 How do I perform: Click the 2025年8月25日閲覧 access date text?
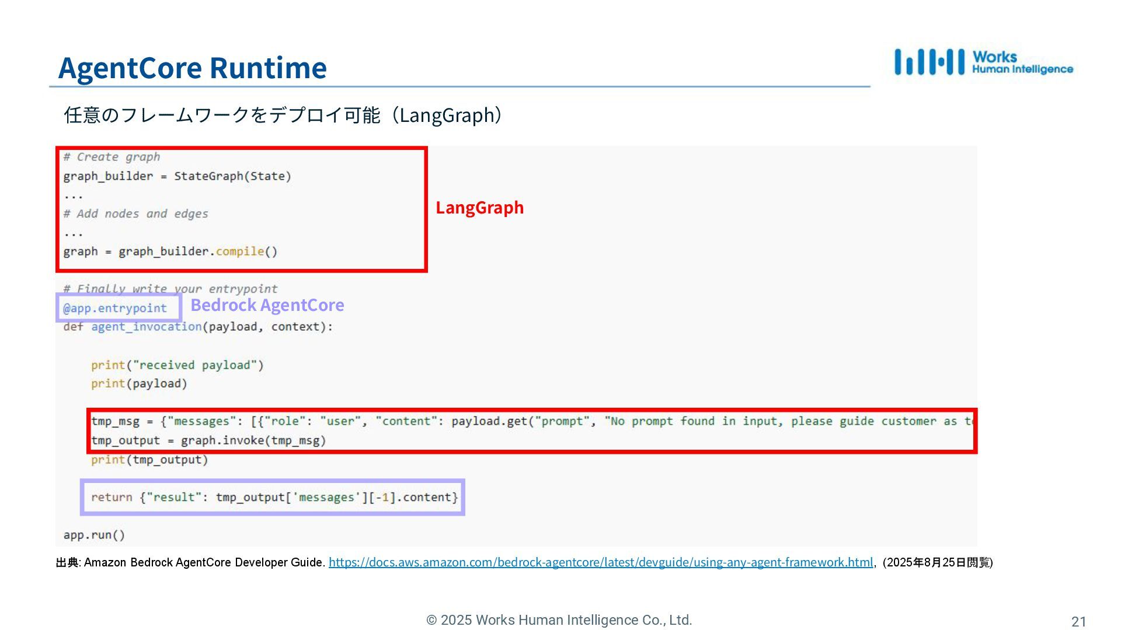click(x=939, y=562)
